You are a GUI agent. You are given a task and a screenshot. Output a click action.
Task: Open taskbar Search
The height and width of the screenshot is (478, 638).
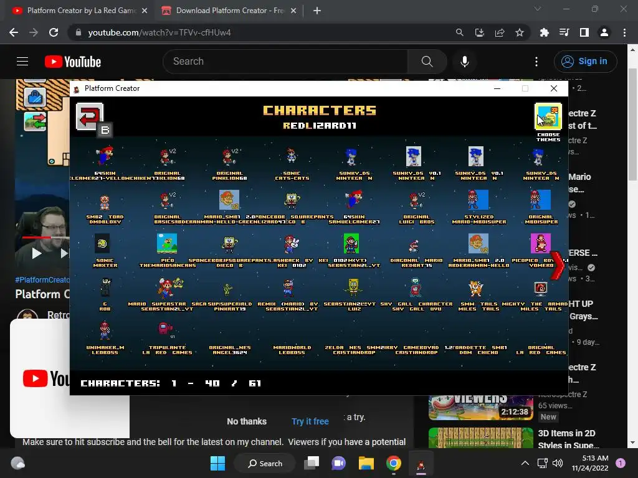click(265, 463)
